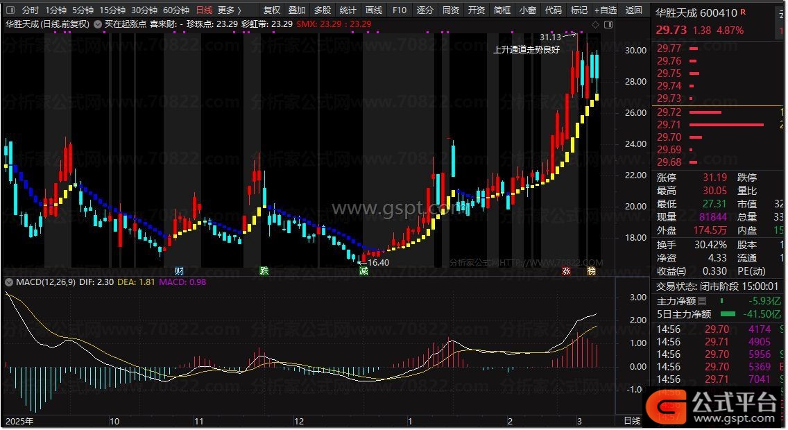This screenshot has height=430, width=788.
Task: Toggle 复权 price adjustment
Action: pos(272,10)
